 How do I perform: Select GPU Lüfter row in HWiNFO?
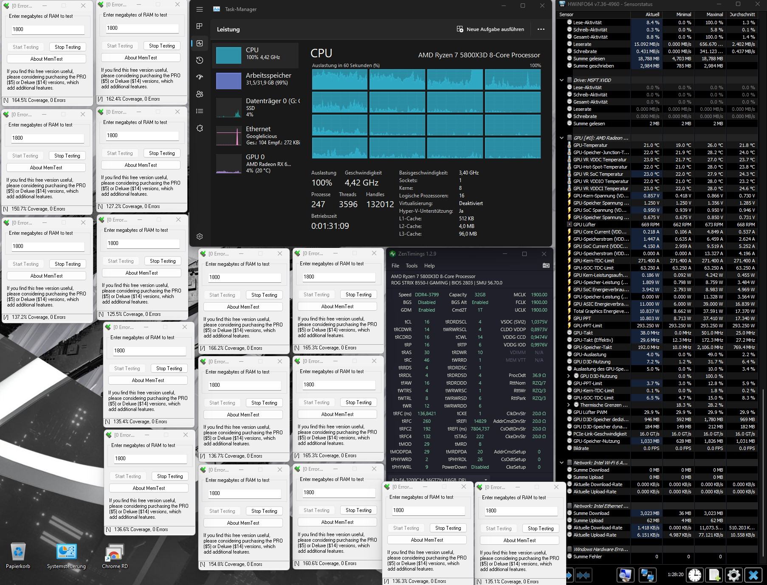click(x=662, y=225)
